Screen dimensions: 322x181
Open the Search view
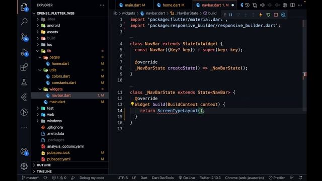(x=24, y=22)
